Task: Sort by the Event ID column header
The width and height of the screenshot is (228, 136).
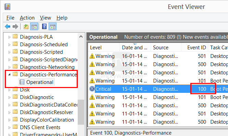Action: pos(195,47)
